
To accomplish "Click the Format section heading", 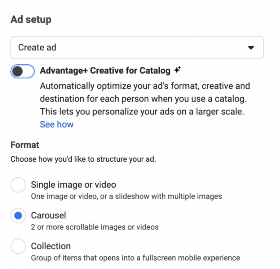I will tap(25, 145).
